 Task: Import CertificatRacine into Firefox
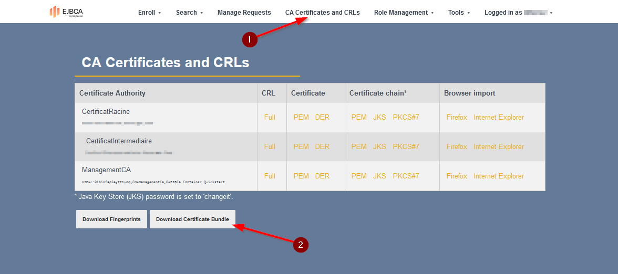point(457,118)
